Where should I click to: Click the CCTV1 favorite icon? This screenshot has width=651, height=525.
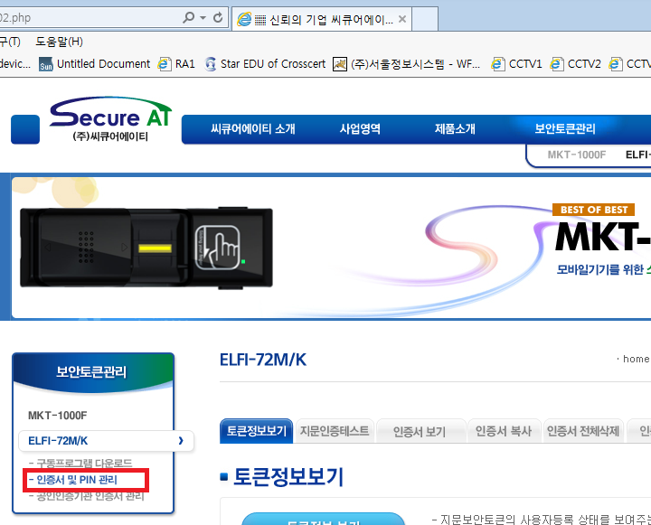point(498,64)
